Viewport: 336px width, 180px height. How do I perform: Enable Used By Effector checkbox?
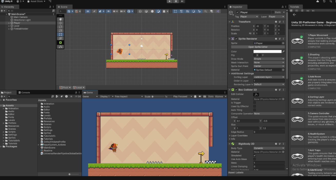pyautogui.click(x=255, y=106)
